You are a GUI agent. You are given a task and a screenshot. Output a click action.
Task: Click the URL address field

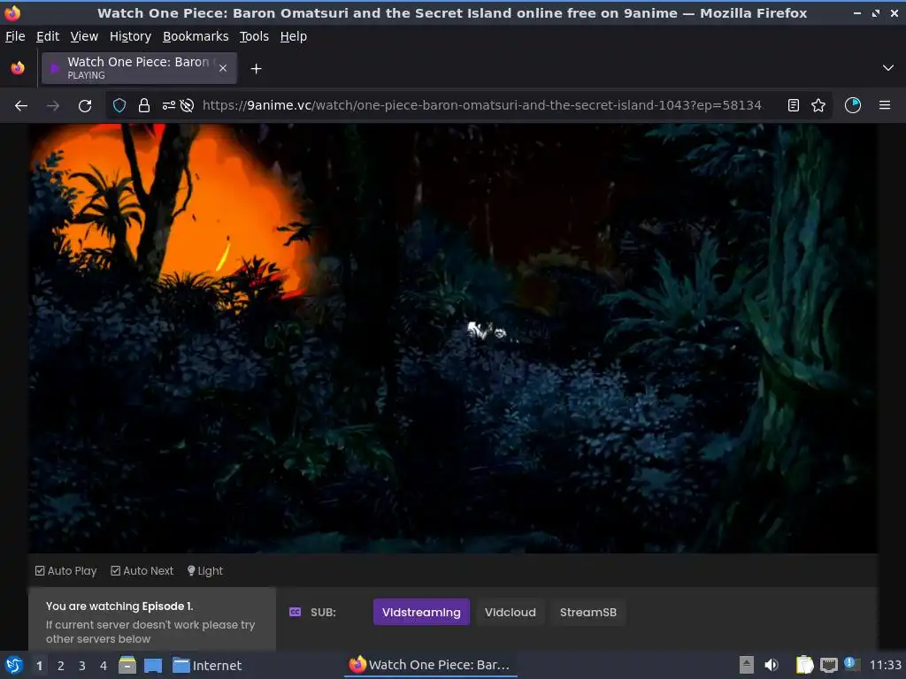(x=481, y=106)
